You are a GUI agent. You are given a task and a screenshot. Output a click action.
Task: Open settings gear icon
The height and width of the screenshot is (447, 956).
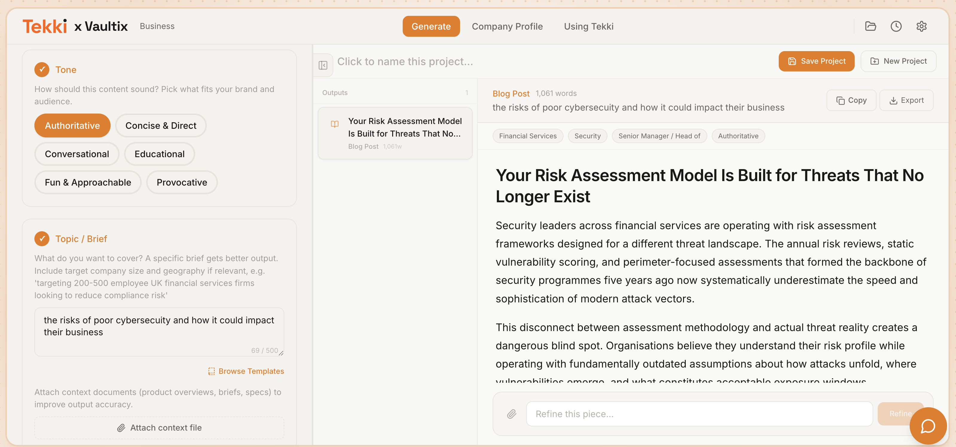[x=921, y=26]
